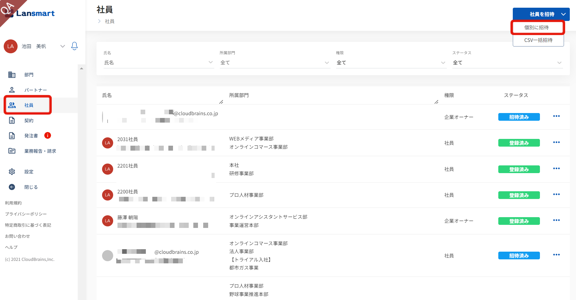
Task: Expand the user menu chevron beside 池田 美帆
Action: coord(63,46)
